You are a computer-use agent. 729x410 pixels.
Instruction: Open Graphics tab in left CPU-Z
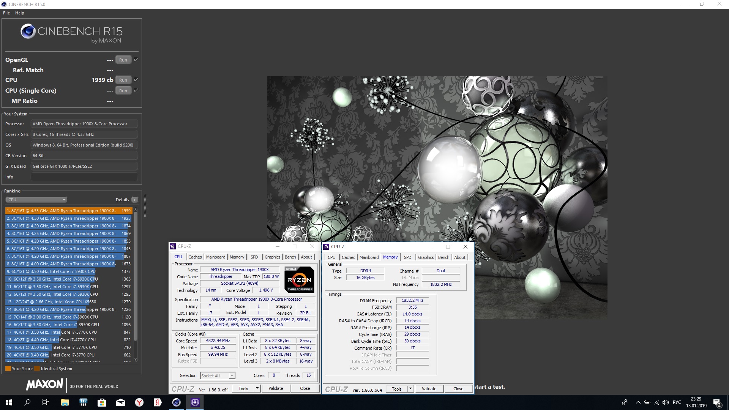pyautogui.click(x=273, y=257)
